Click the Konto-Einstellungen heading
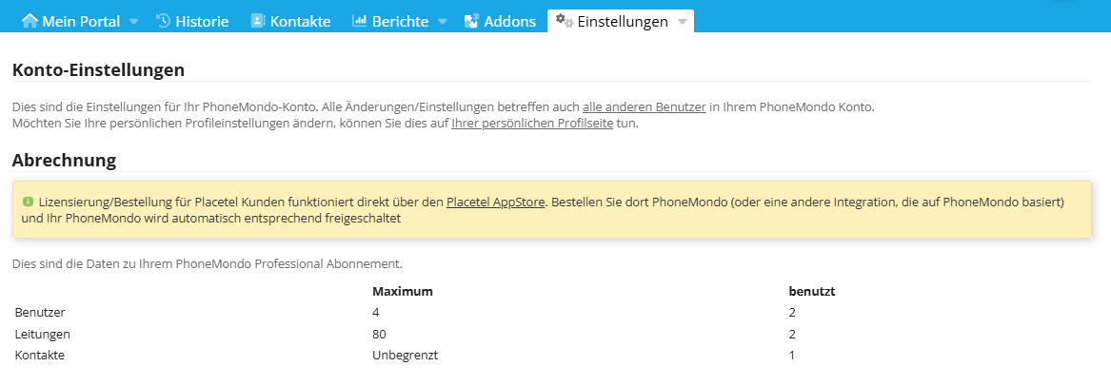This screenshot has width=1111, height=386. 98,69
